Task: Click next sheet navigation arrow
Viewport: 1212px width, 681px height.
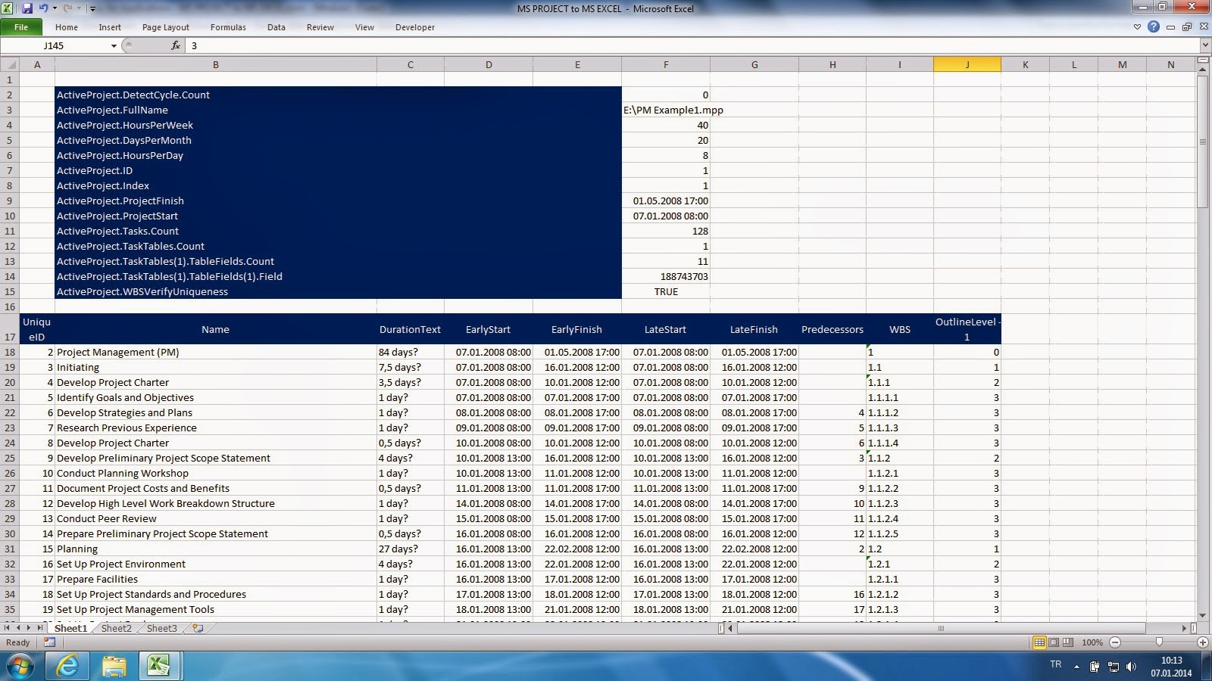Action: 30,628
